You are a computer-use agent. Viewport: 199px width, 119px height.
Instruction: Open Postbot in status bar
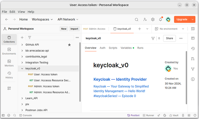pos(133,115)
